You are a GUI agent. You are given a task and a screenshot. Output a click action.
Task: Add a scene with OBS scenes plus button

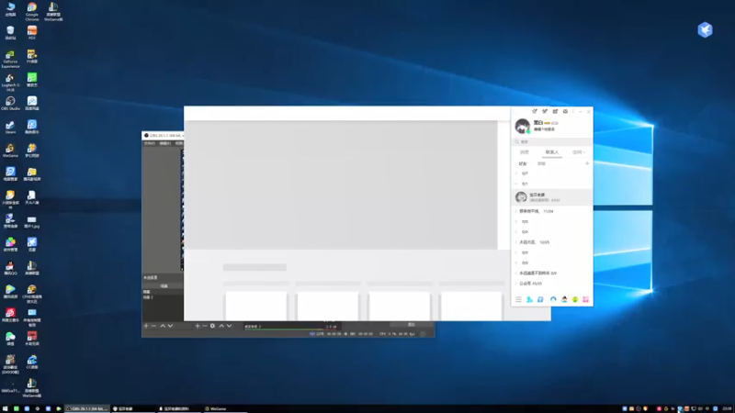(146, 326)
